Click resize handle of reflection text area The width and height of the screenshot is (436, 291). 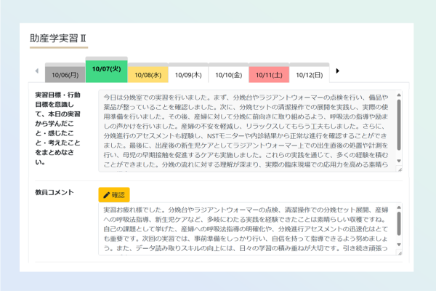coord(398,169)
